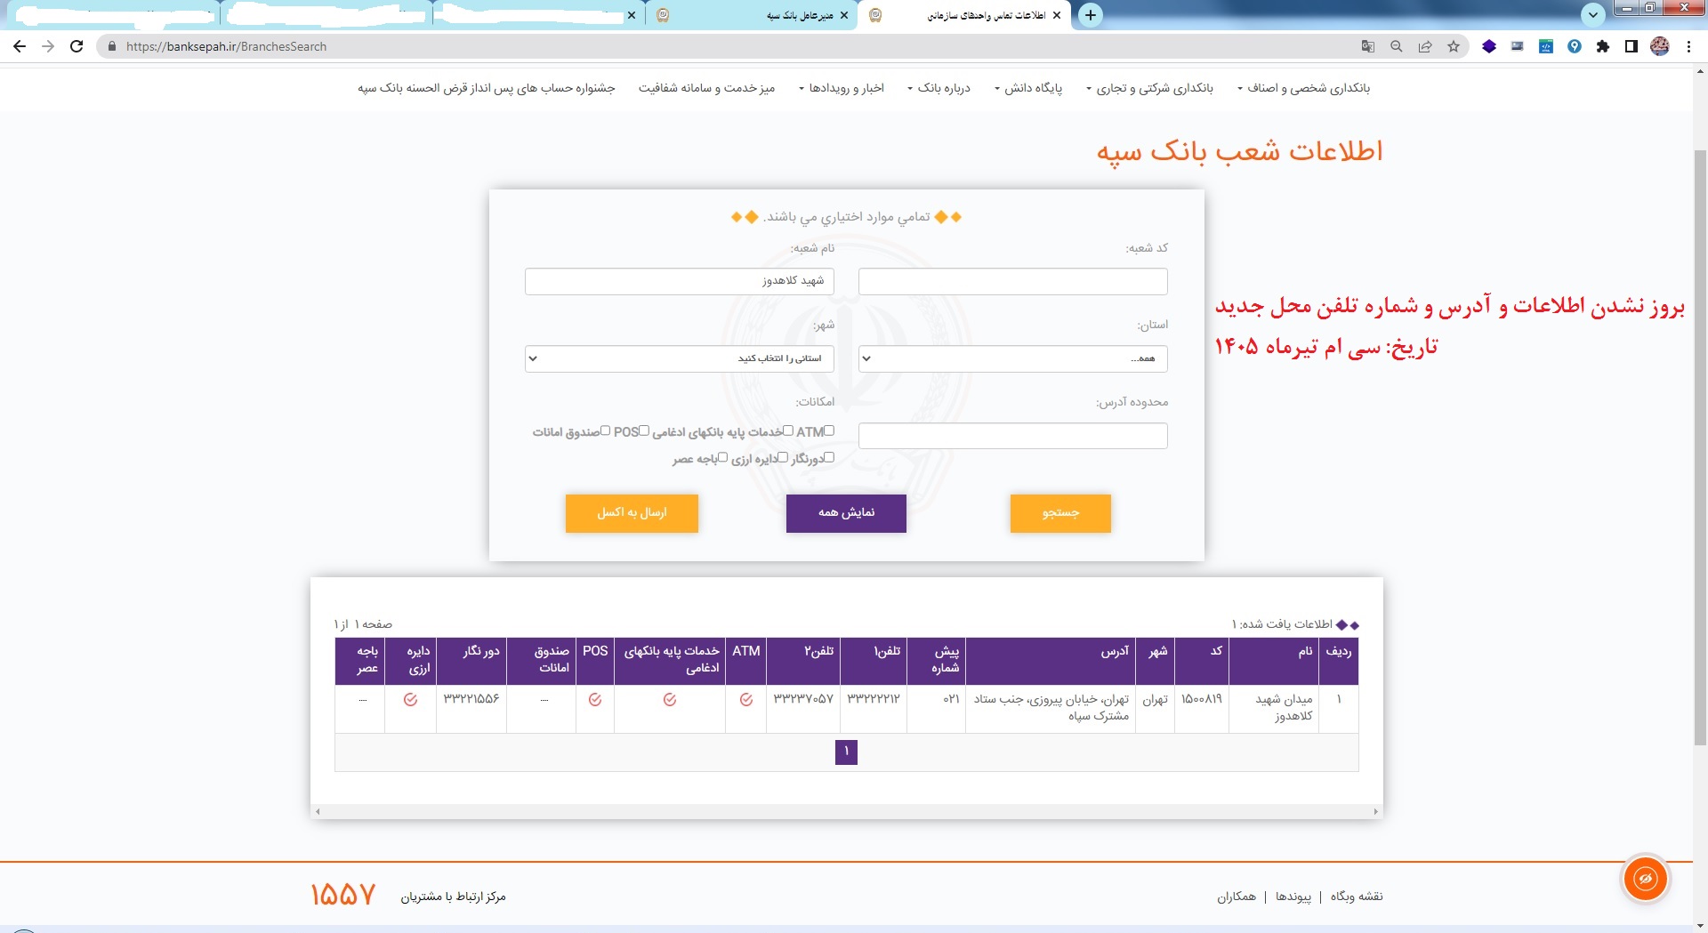1708x933 pixels.
Task: Close the اطلاعات تماس واحدهای سازمانی tab
Action: point(1057,15)
